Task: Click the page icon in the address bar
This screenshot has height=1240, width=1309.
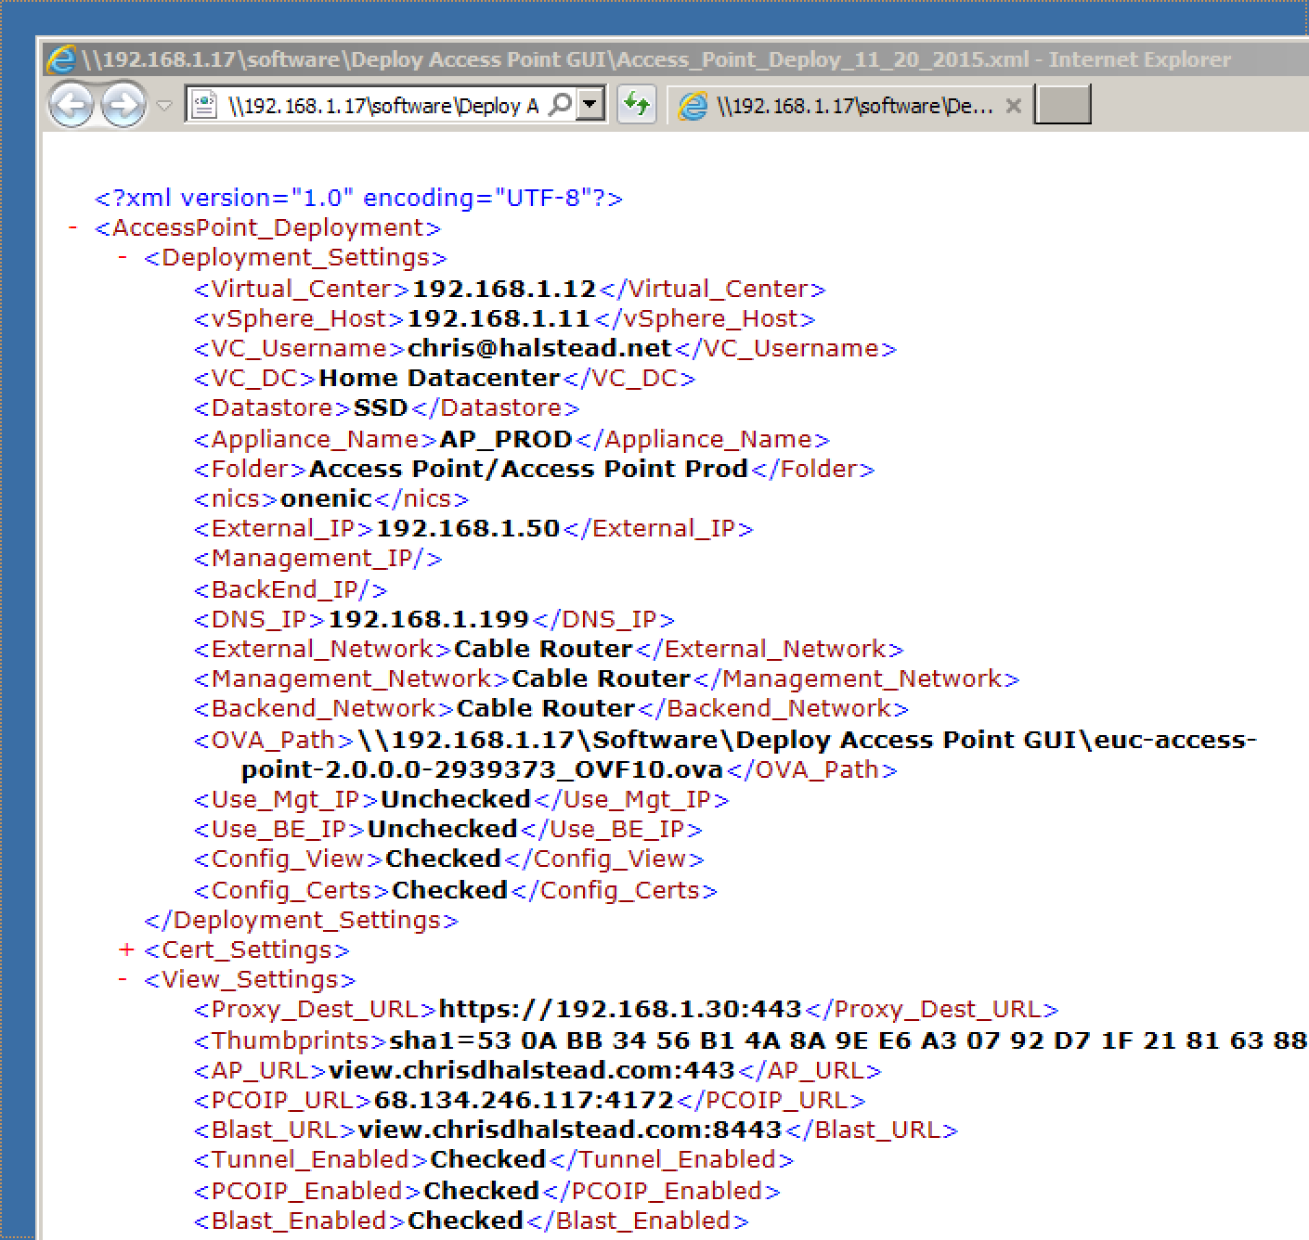Action: click(x=204, y=105)
